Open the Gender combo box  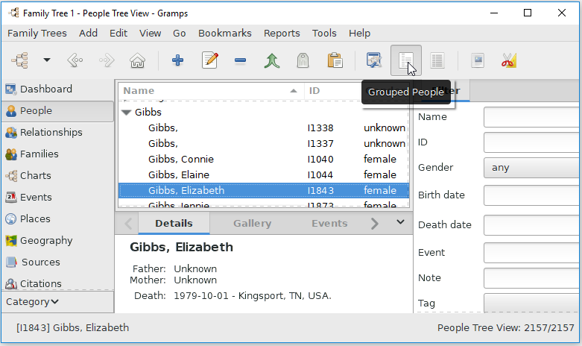point(532,168)
